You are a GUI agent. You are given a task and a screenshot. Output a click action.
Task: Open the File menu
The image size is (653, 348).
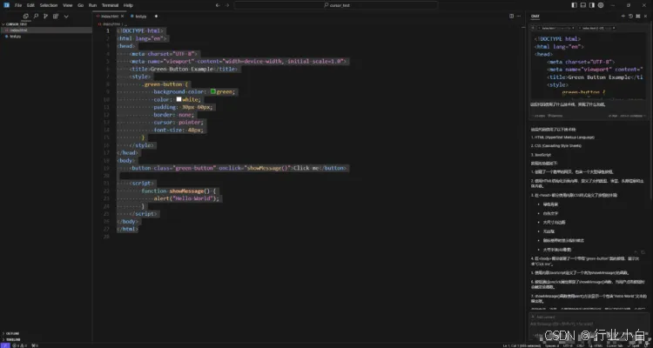click(18, 5)
